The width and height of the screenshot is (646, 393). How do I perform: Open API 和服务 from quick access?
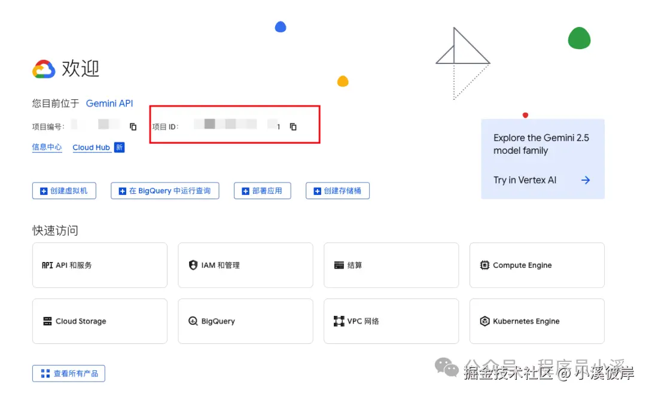[99, 264]
